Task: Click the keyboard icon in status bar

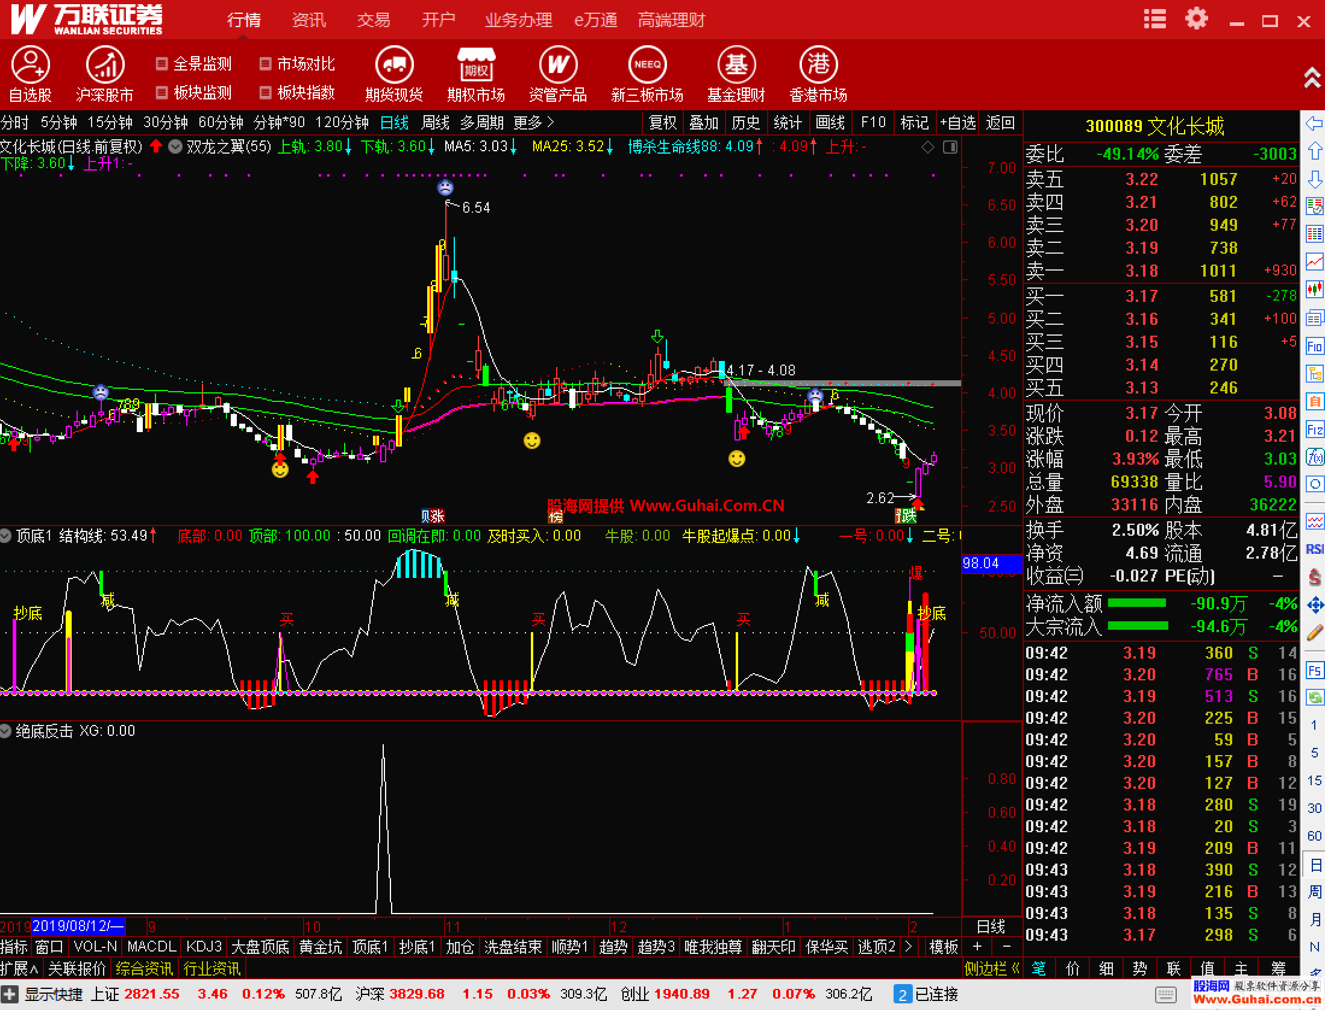Action: click(1166, 994)
